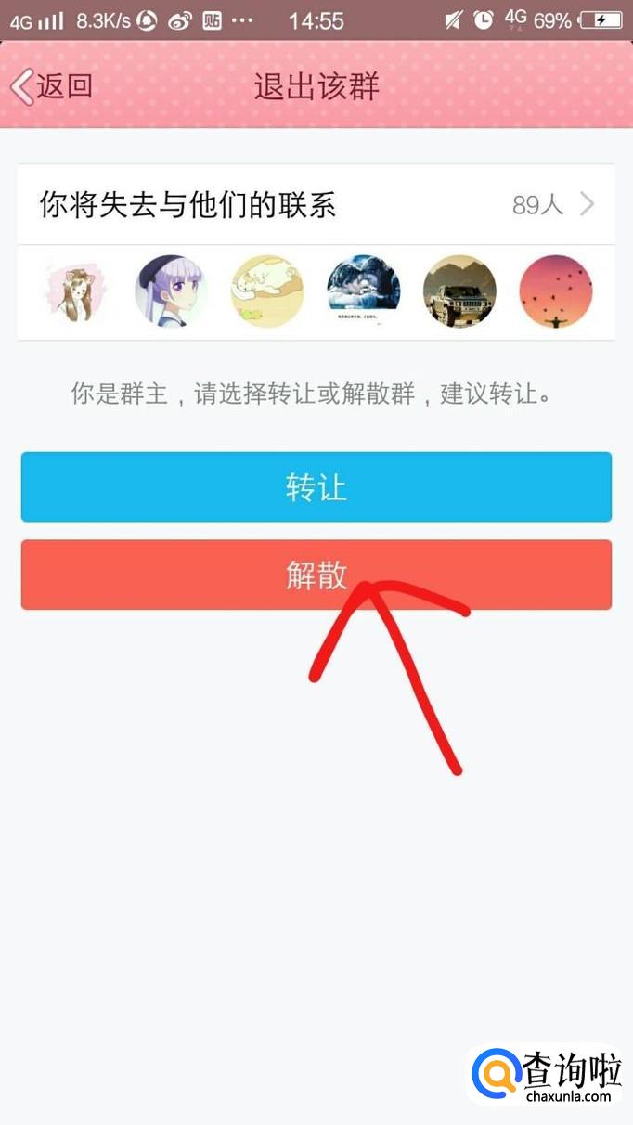Tap the 4G signal strength icon
633x1125 pixels.
(x=38, y=20)
